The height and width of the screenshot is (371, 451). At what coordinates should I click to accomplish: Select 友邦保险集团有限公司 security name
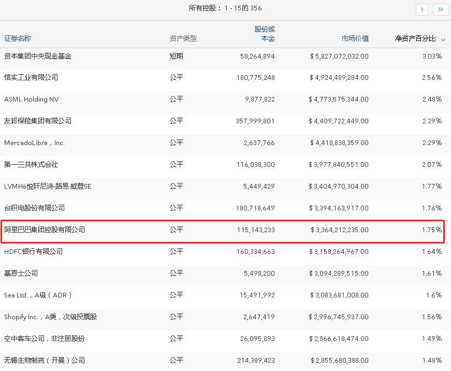38,121
